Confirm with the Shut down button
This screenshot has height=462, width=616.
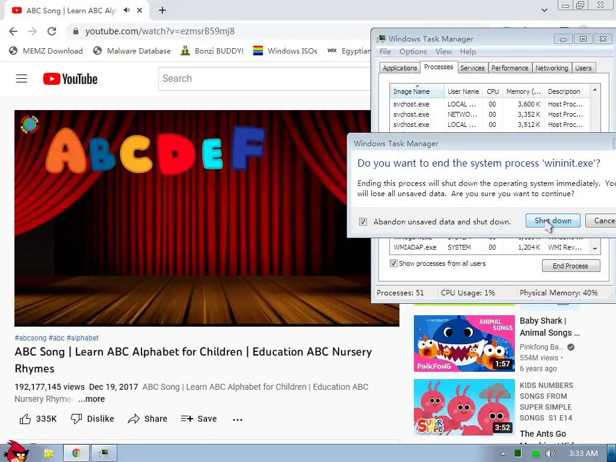pos(553,221)
